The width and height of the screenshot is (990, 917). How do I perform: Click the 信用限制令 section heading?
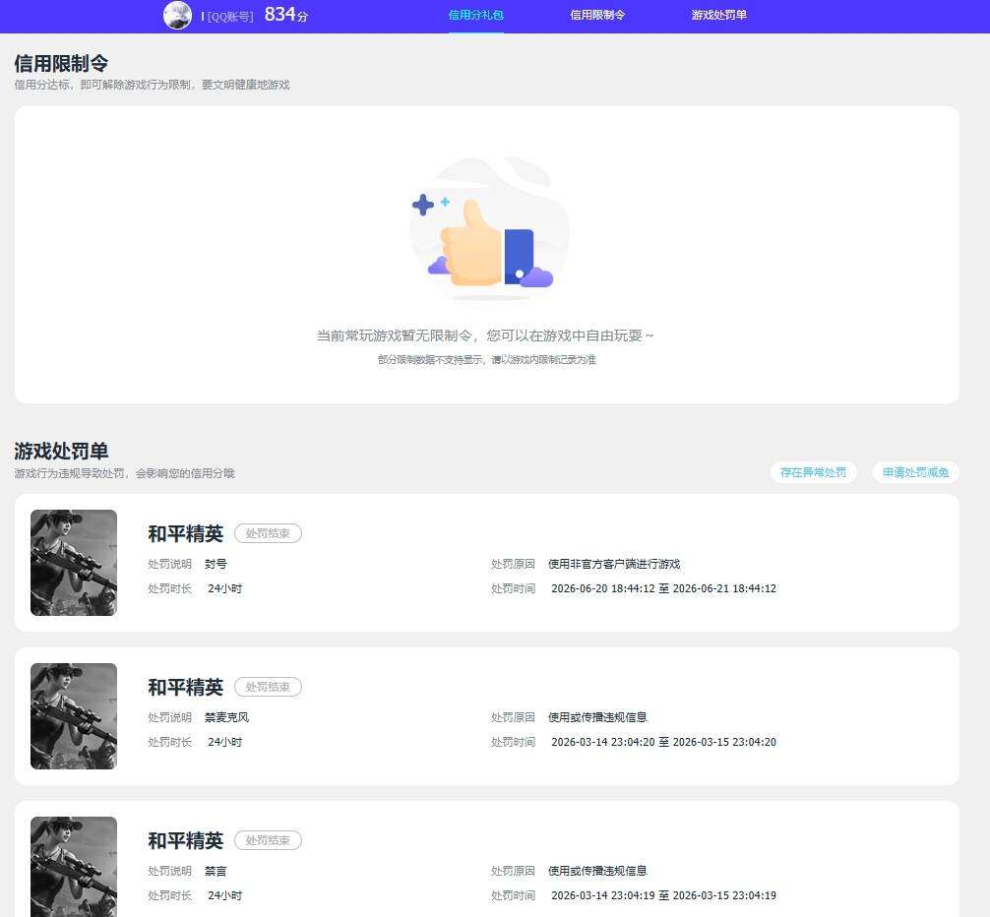pyautogui.click(x=61, y=63)
